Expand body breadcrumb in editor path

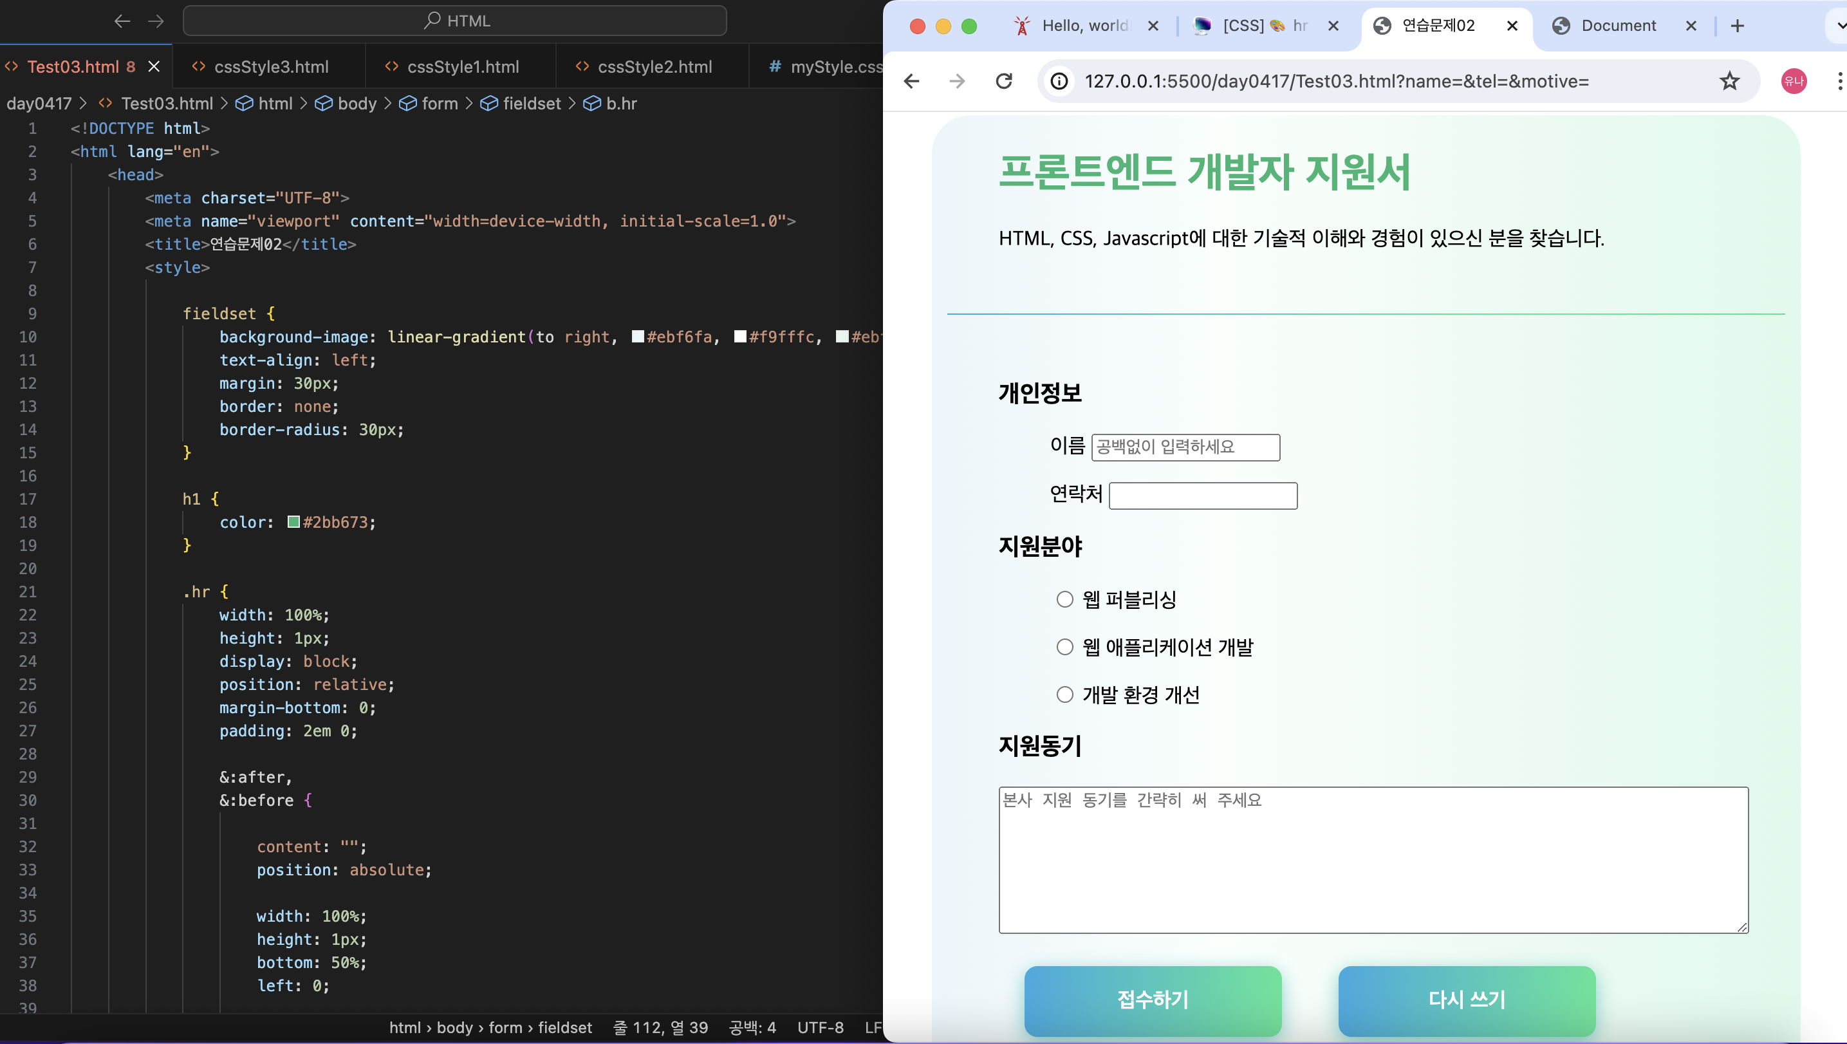pyautogui.click(x=357, y=104)
